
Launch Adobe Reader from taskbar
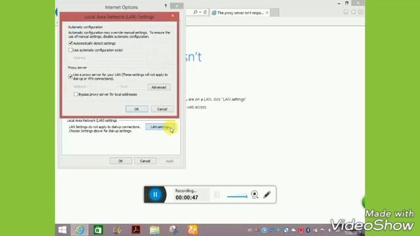(x=136, y=230)
